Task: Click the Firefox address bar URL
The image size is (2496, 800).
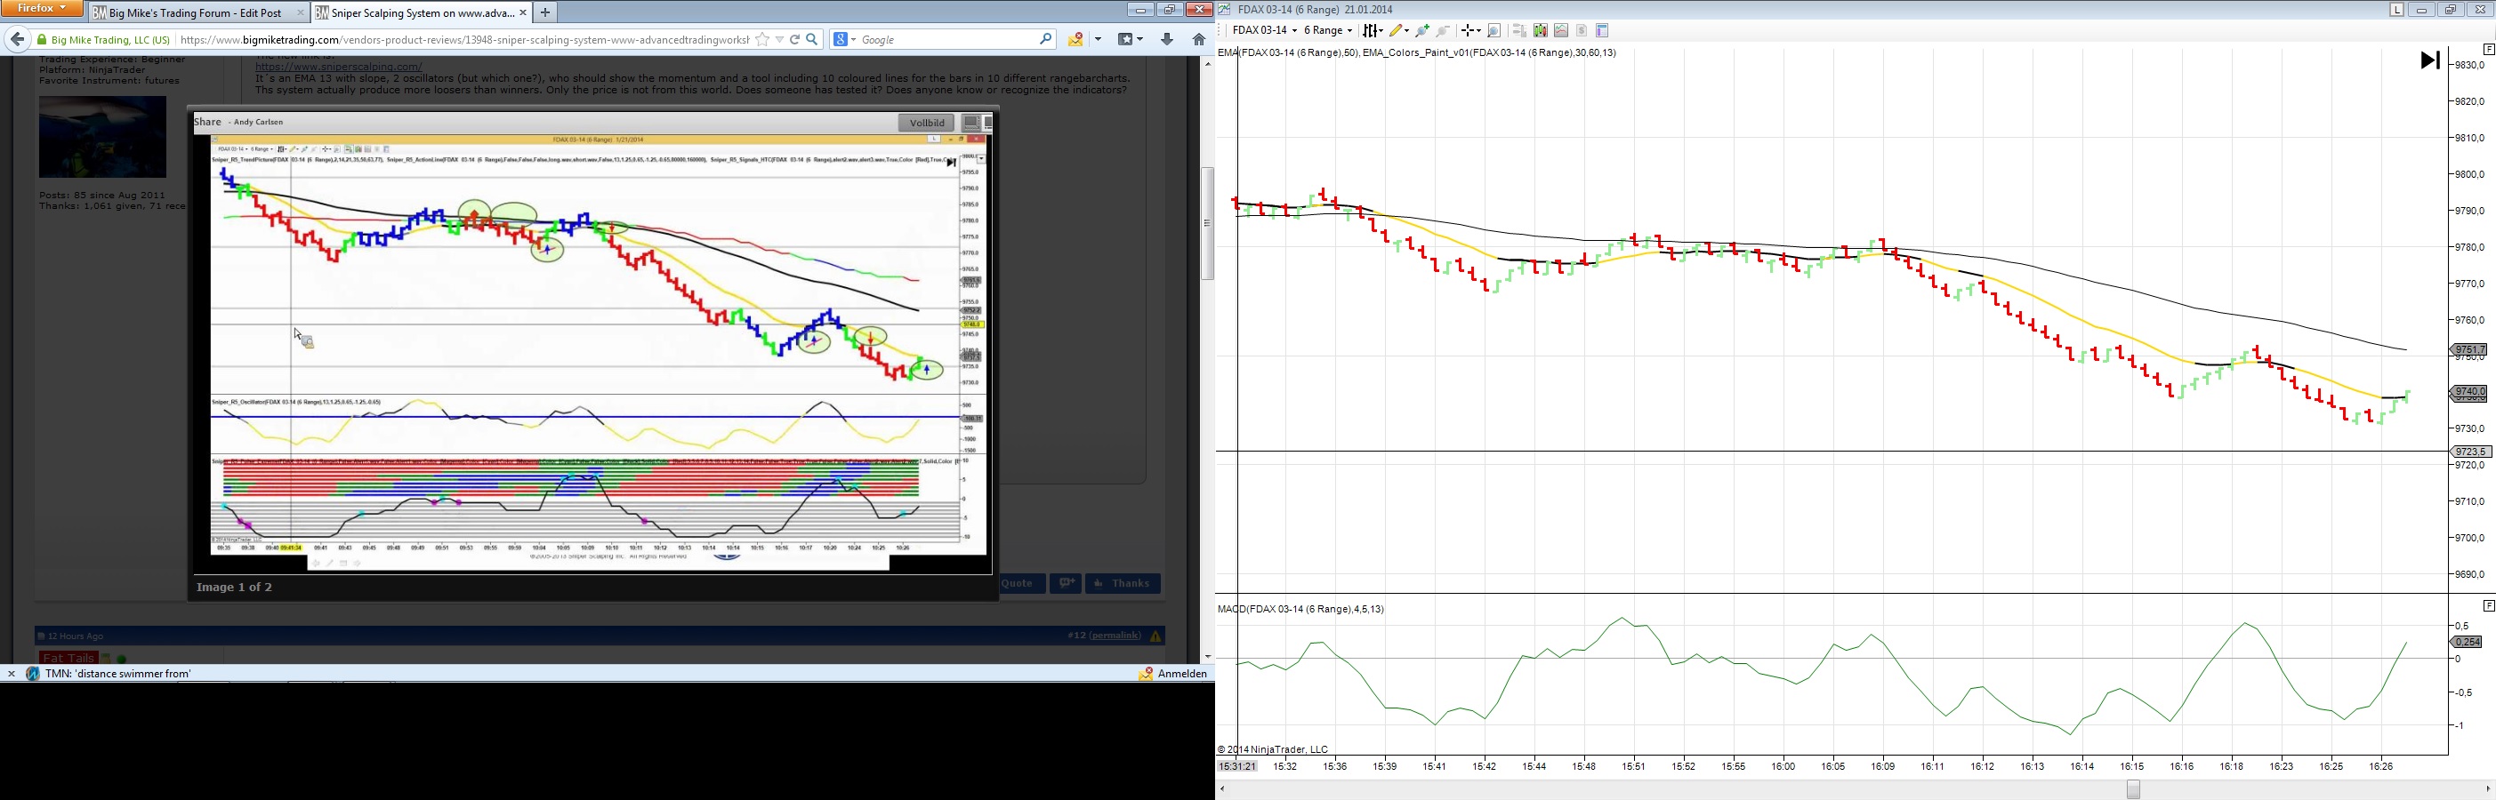Action: [465, 40]
